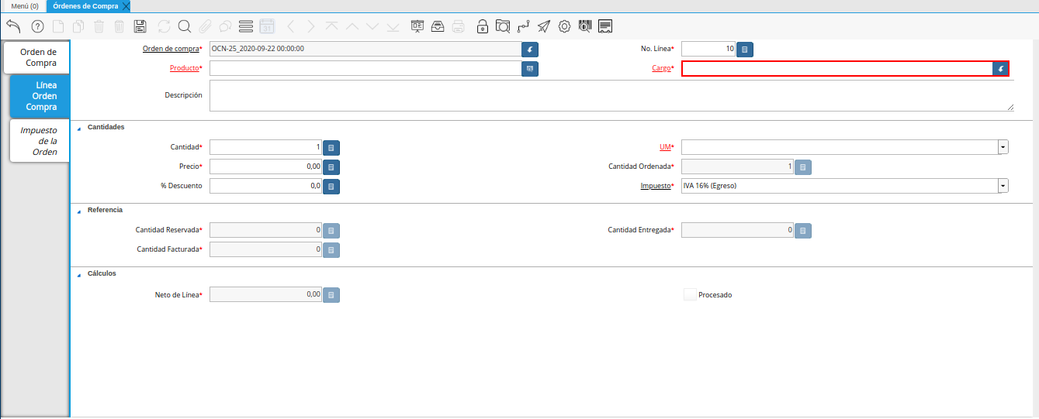
Task: Click the Producto lookup button
Action: (x=530, y=68)
